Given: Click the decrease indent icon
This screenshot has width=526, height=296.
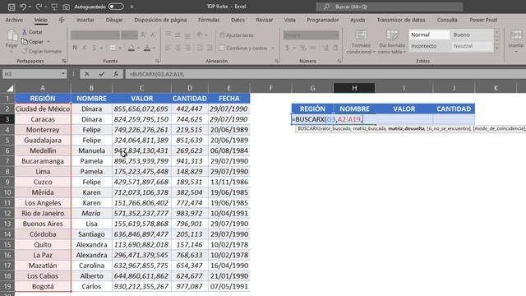Looking at the screenshot, I should pos(200,48).
